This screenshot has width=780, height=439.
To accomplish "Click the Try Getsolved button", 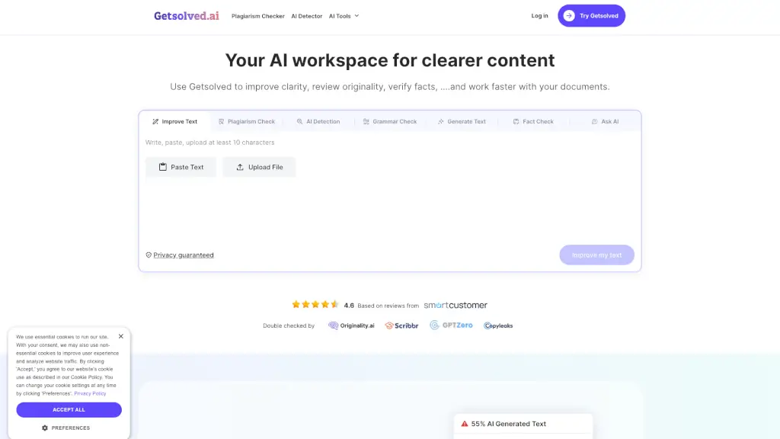I will 591,16.
